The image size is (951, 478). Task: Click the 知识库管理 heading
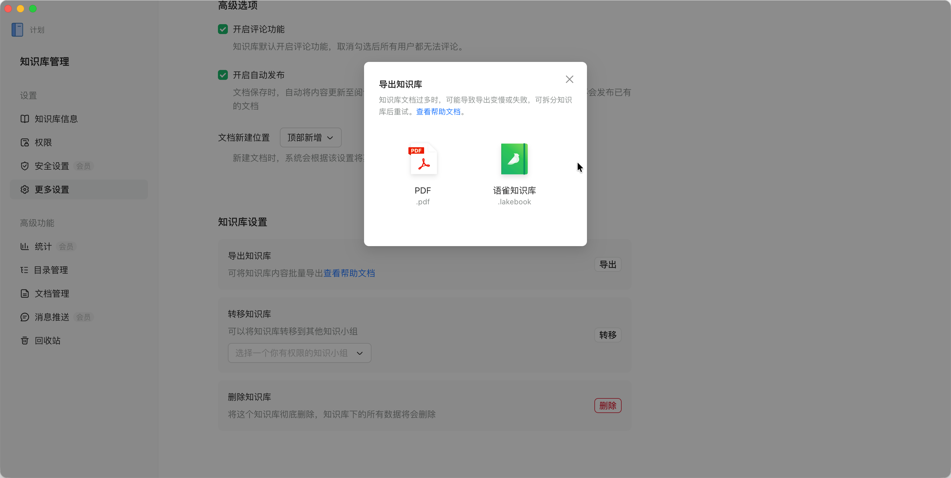(44, 62)
